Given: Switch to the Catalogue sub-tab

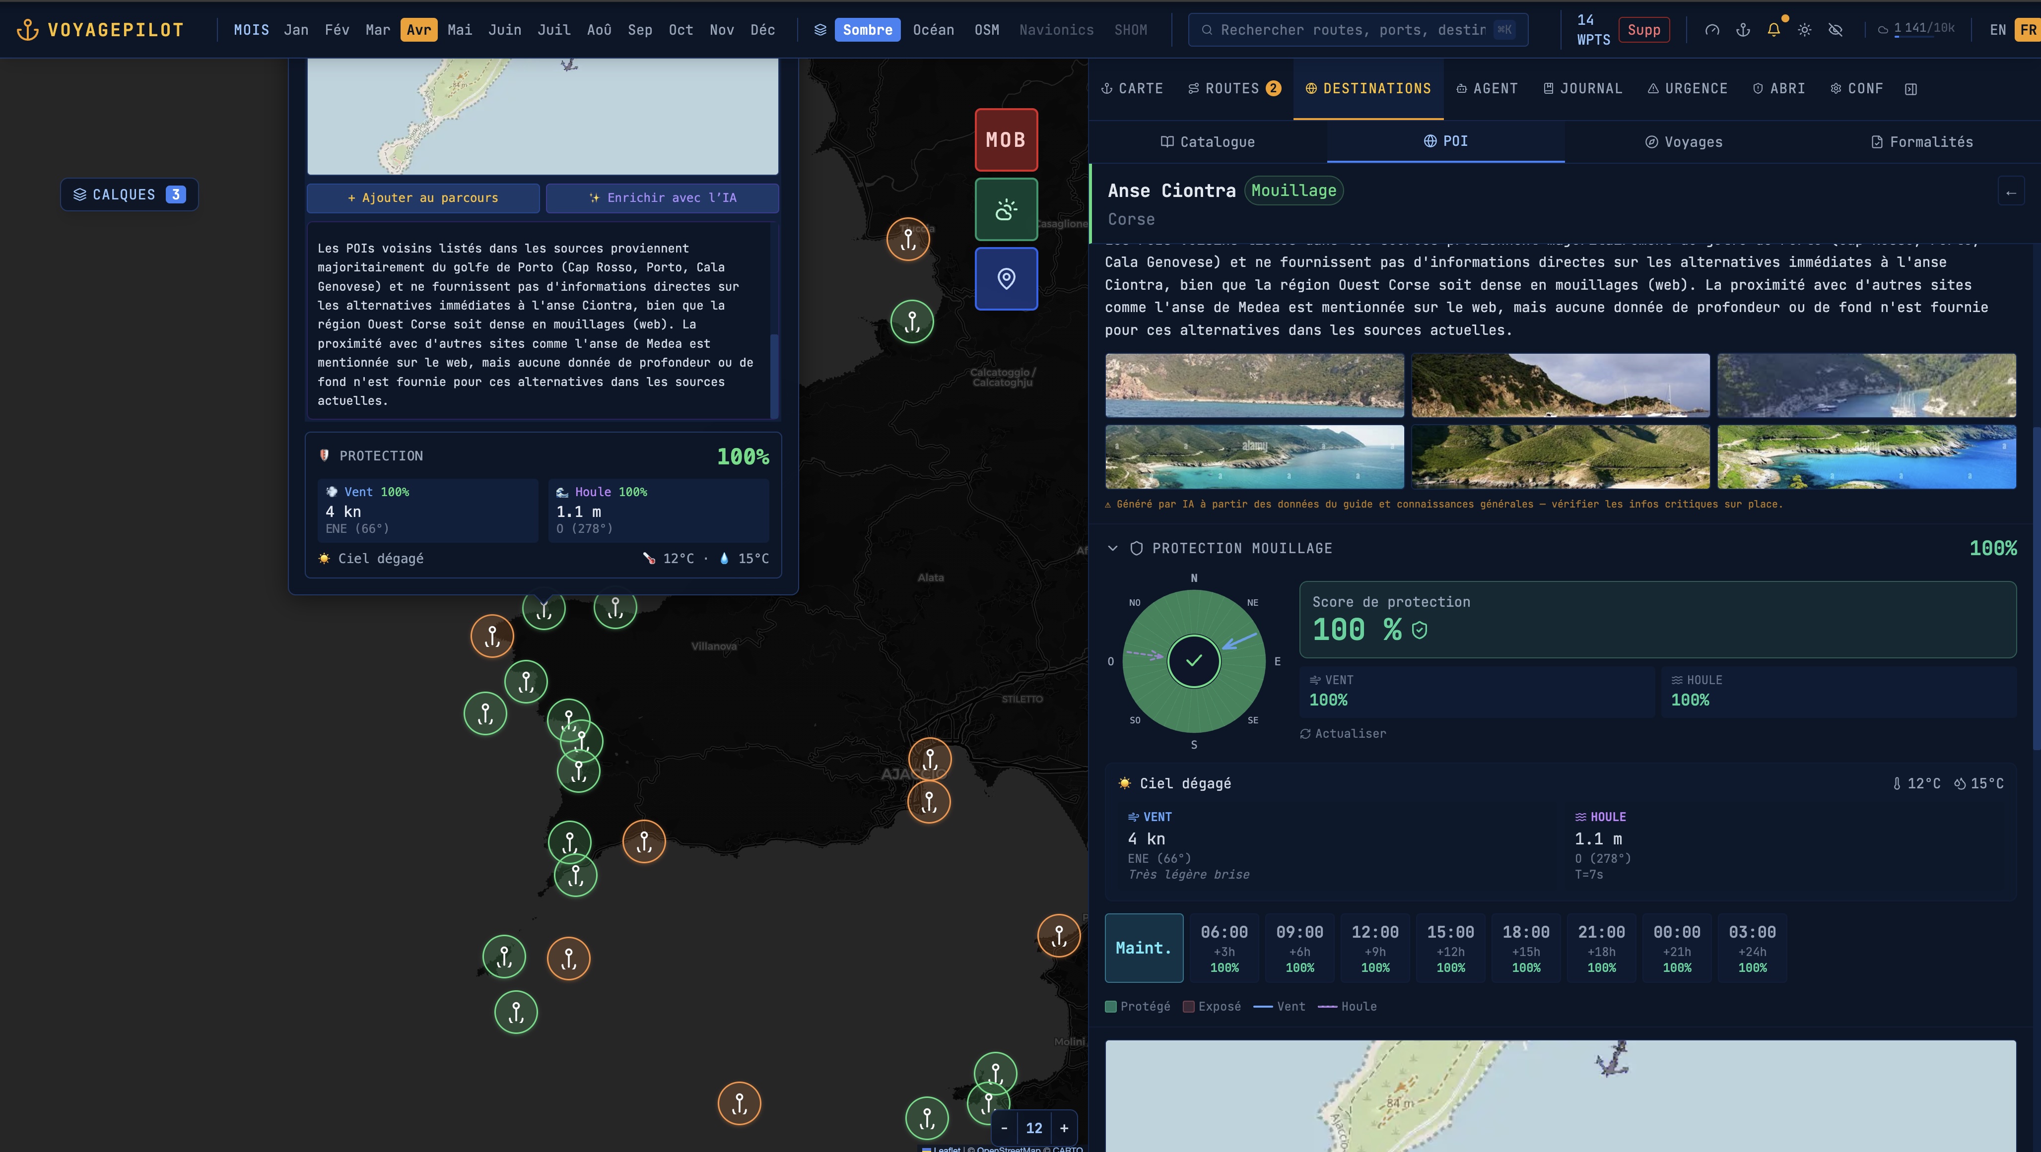Looking at the screenshot, I should point(1208,142).
